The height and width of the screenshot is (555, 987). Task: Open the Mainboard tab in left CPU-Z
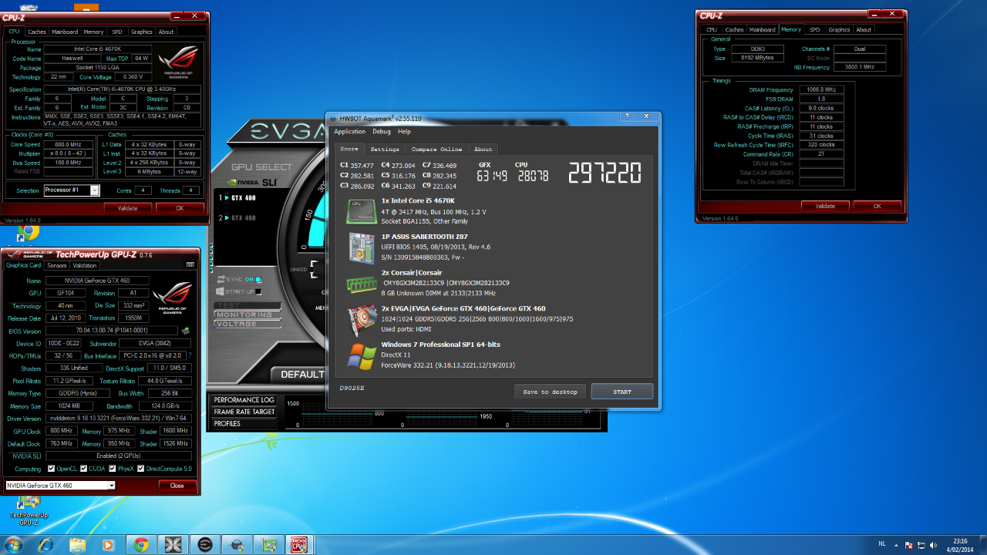tap(65, 32)
